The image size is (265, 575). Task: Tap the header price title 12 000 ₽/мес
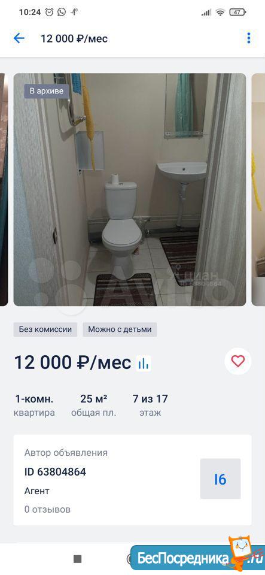[74, 38]
